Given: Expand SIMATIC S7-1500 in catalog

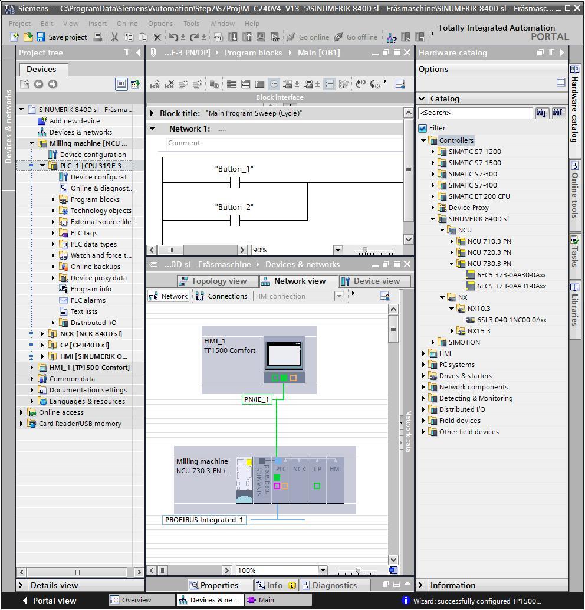Looking at the screenshot, I should point(432,163).
